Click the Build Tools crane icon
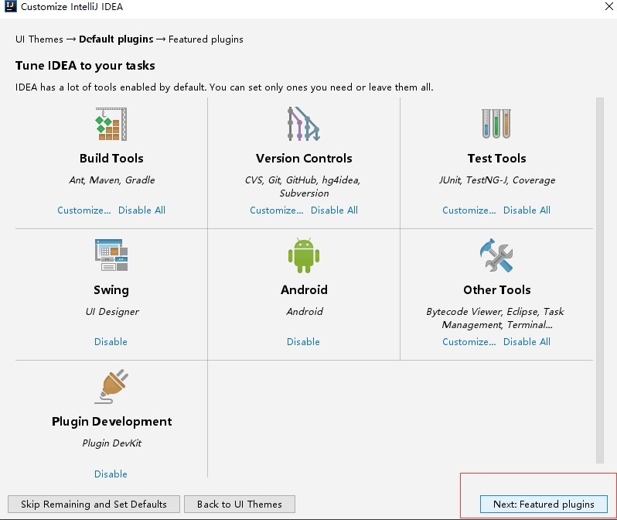Viewport: 617px width, 520px height. click(111, 124)
